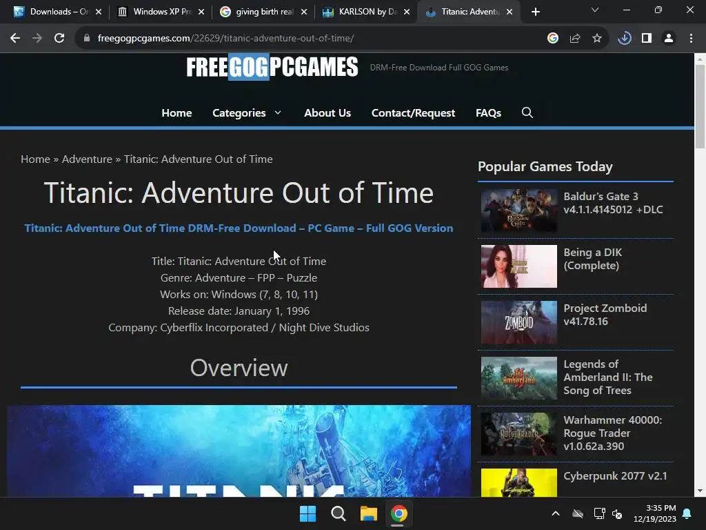Click Legends of Amberland II link

pos(608,377)
